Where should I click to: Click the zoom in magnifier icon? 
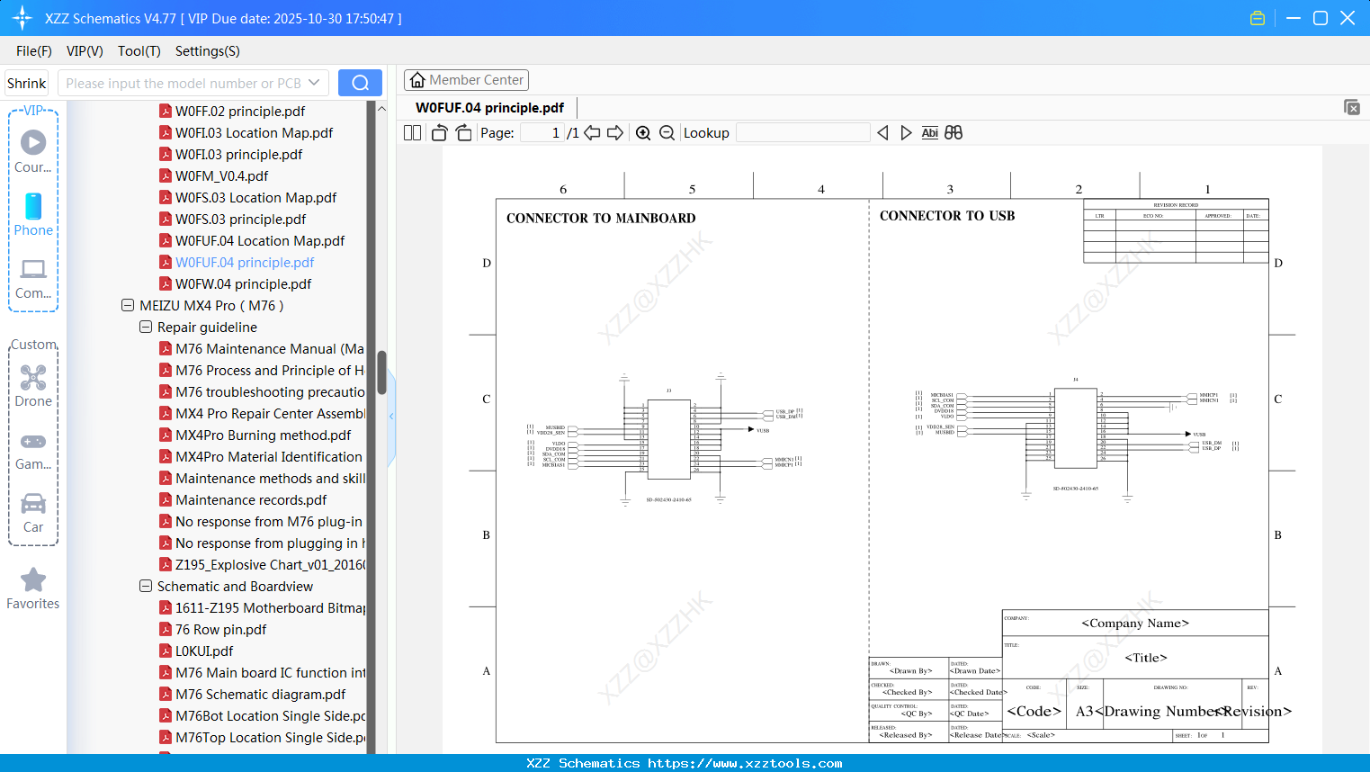[643, 133]
